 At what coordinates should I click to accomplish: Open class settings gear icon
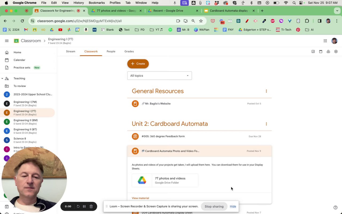click(x=336, y=51)
